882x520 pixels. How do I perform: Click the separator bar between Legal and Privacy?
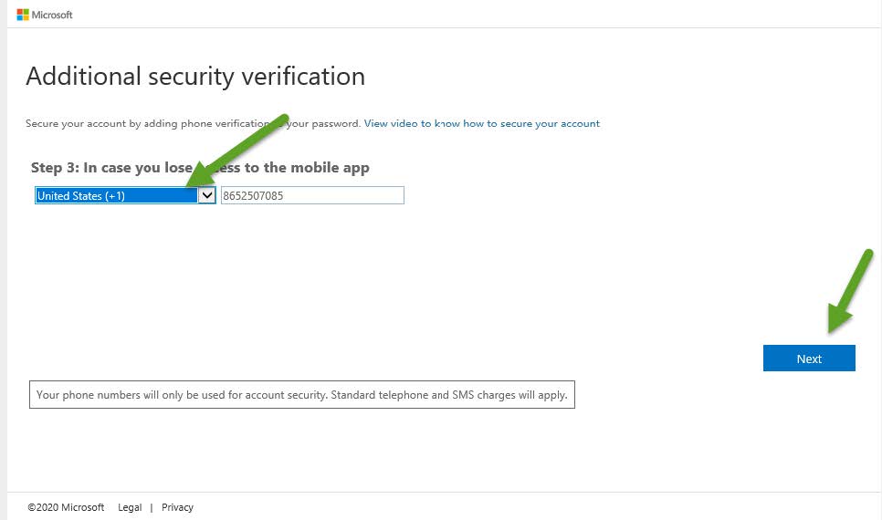click(x=152, y=507)
